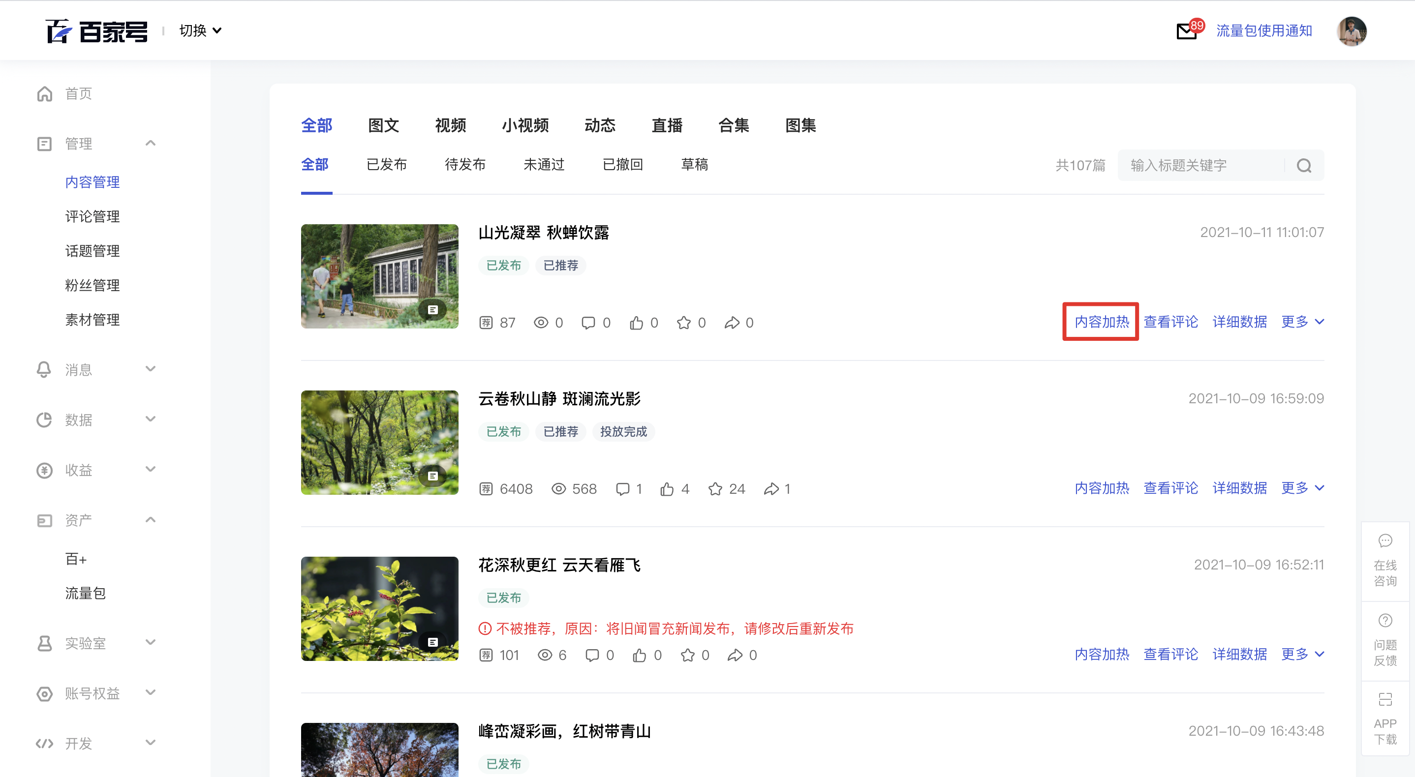Click the yen coin icon beside 收益

coord(44,471)
